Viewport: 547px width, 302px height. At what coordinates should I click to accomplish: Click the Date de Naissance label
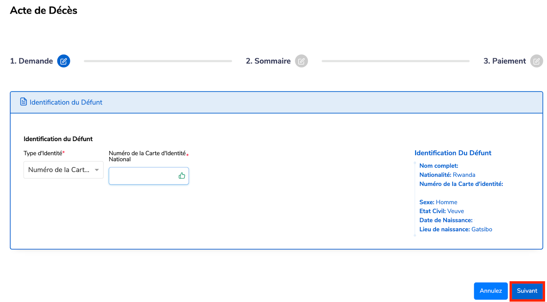[x=446, y=220]
